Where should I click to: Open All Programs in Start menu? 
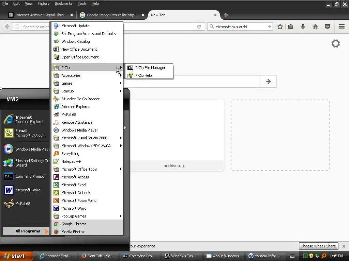(26, 231)
